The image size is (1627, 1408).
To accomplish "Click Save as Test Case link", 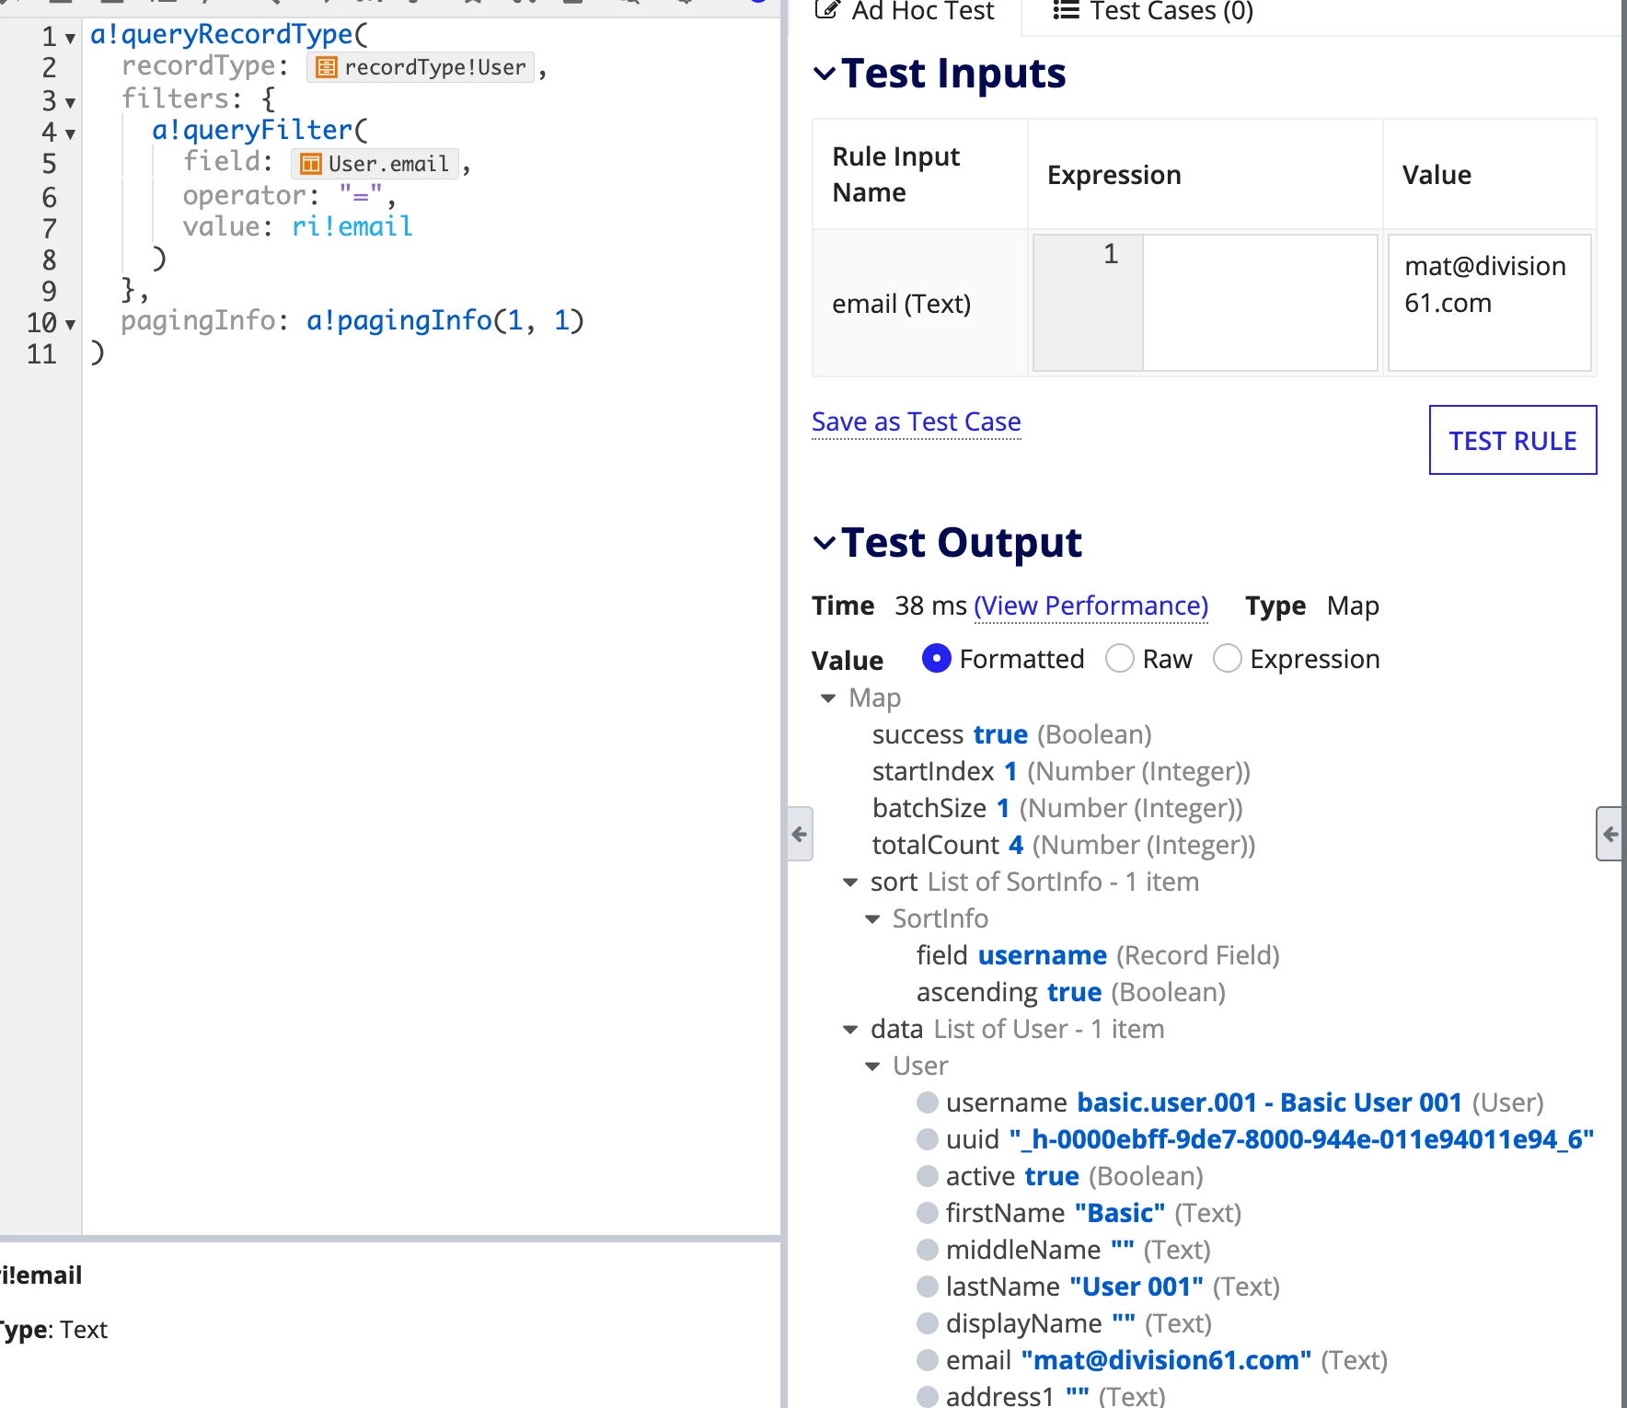I will [x=917, y=421].
